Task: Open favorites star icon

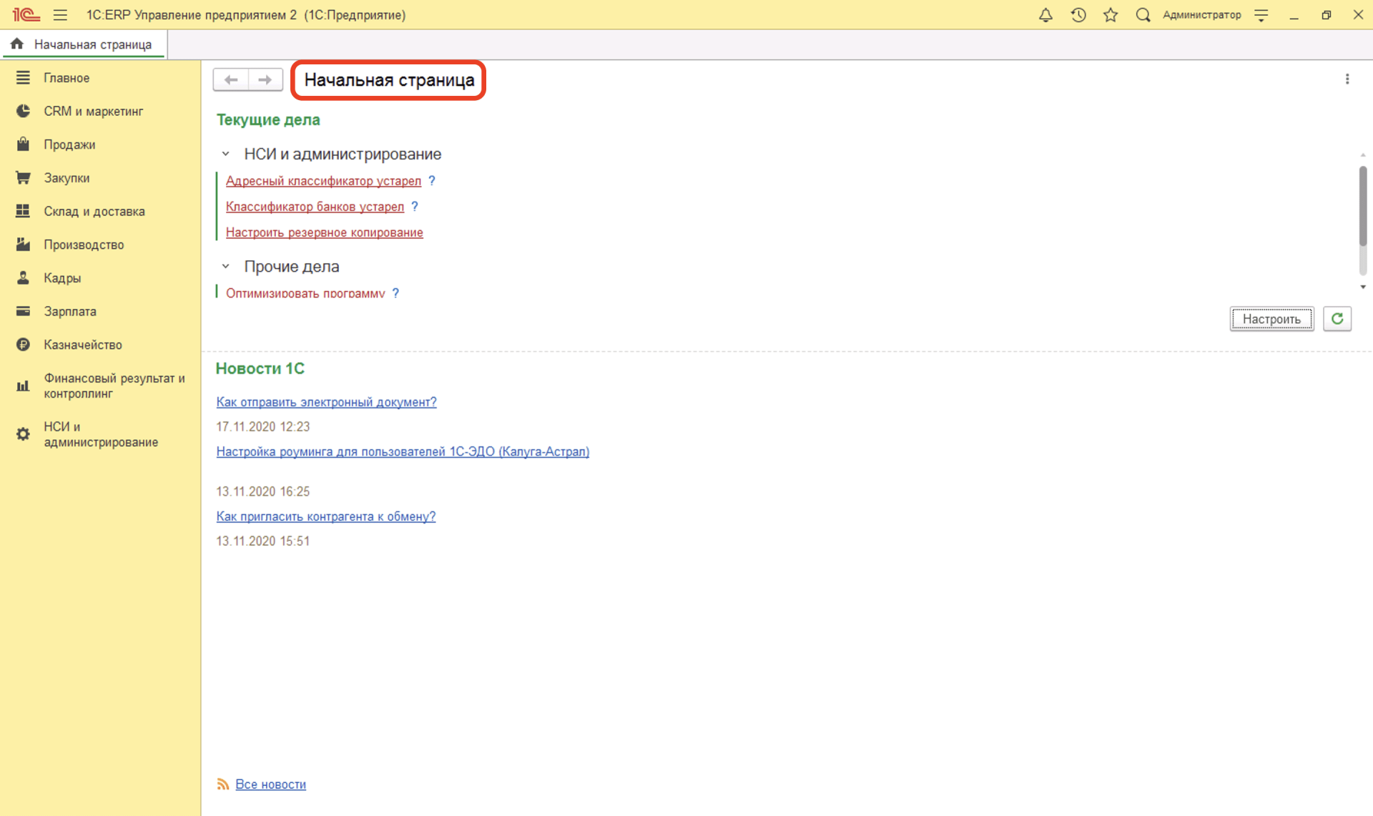Action: 1111,15
